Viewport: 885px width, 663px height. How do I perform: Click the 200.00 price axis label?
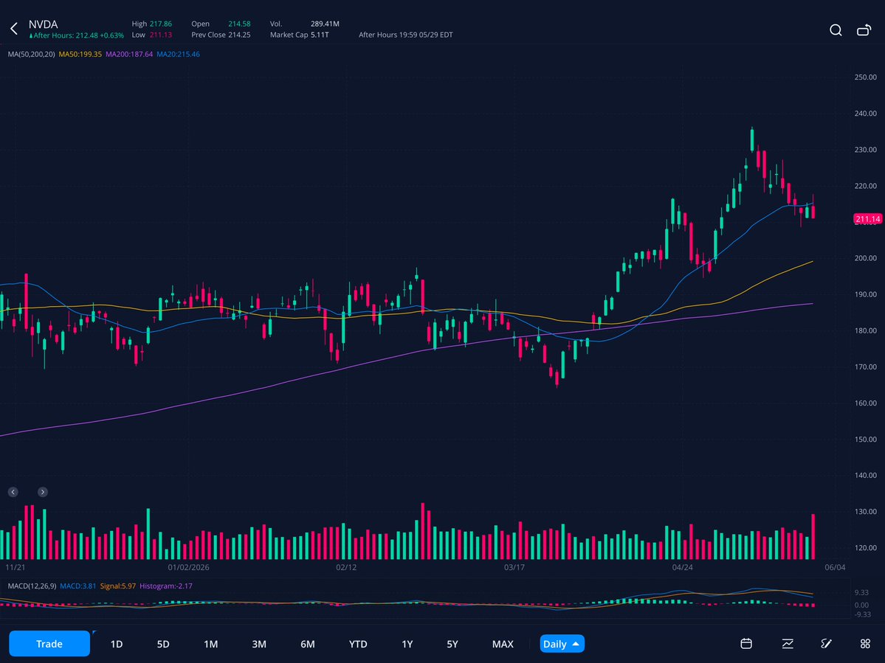[865, 258]
